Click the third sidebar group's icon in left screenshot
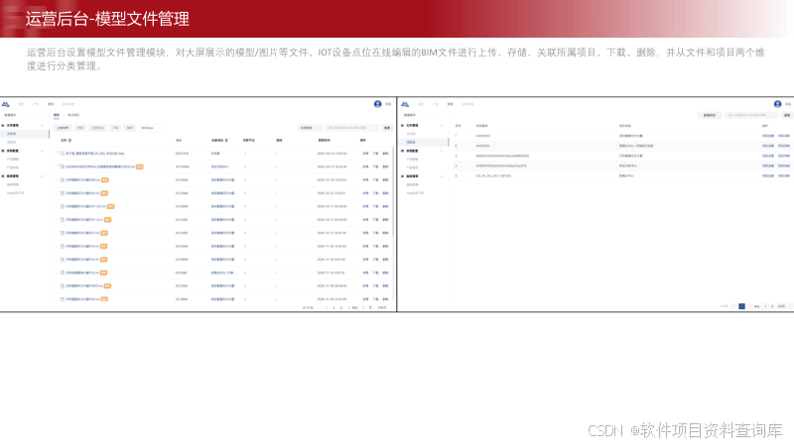Image resolution: width=794 pixels, height=446 pixels. 3,176
